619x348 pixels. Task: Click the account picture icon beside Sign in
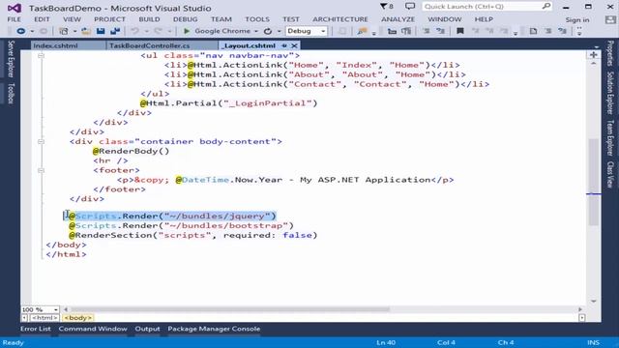click(610, 19)
